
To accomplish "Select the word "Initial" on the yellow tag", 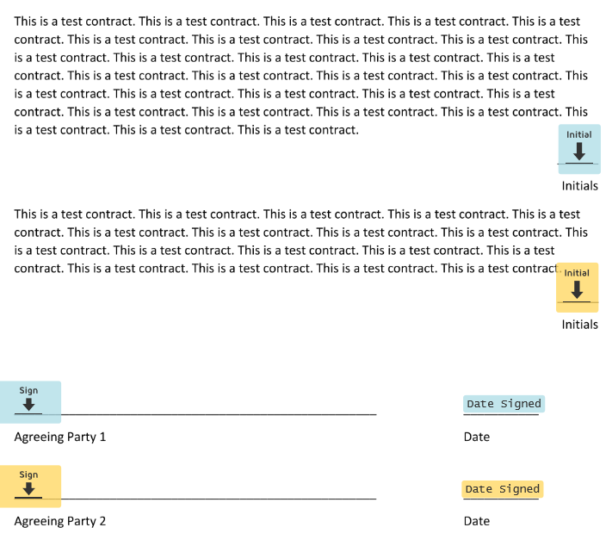I will 577,273.
